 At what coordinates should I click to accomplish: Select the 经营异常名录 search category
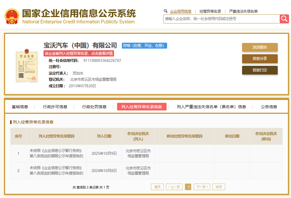[210, 11]
